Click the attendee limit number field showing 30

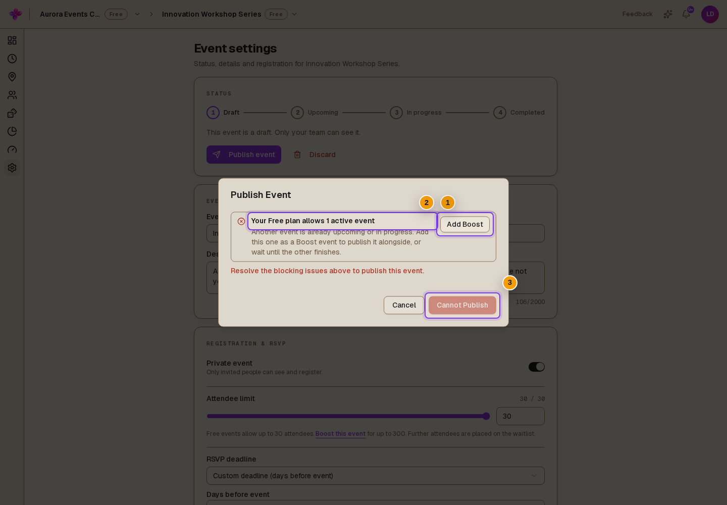click(521, 416)
